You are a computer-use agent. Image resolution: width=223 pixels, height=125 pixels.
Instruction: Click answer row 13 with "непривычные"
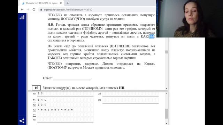(x=65, y=110)
